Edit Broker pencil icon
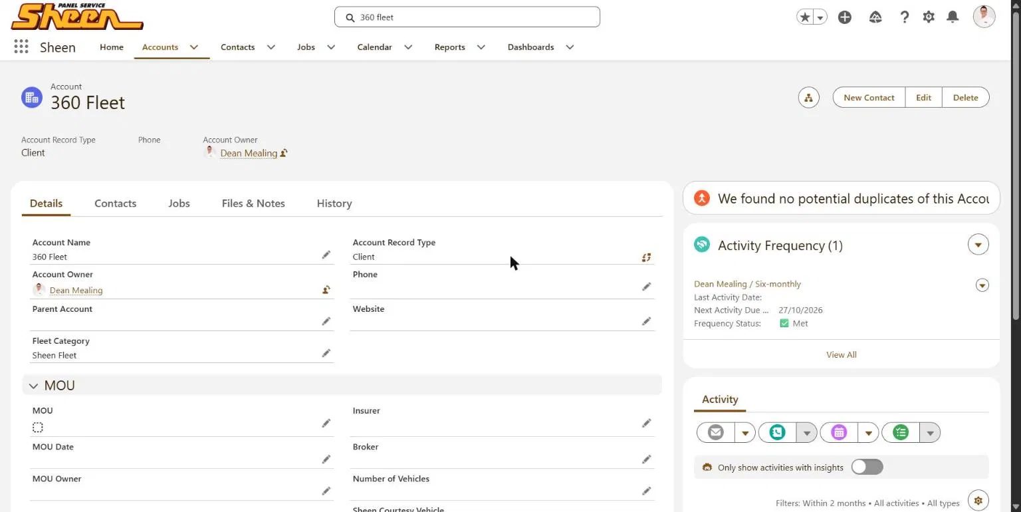This screenshot has width=1021, height=512. (646, 459)
